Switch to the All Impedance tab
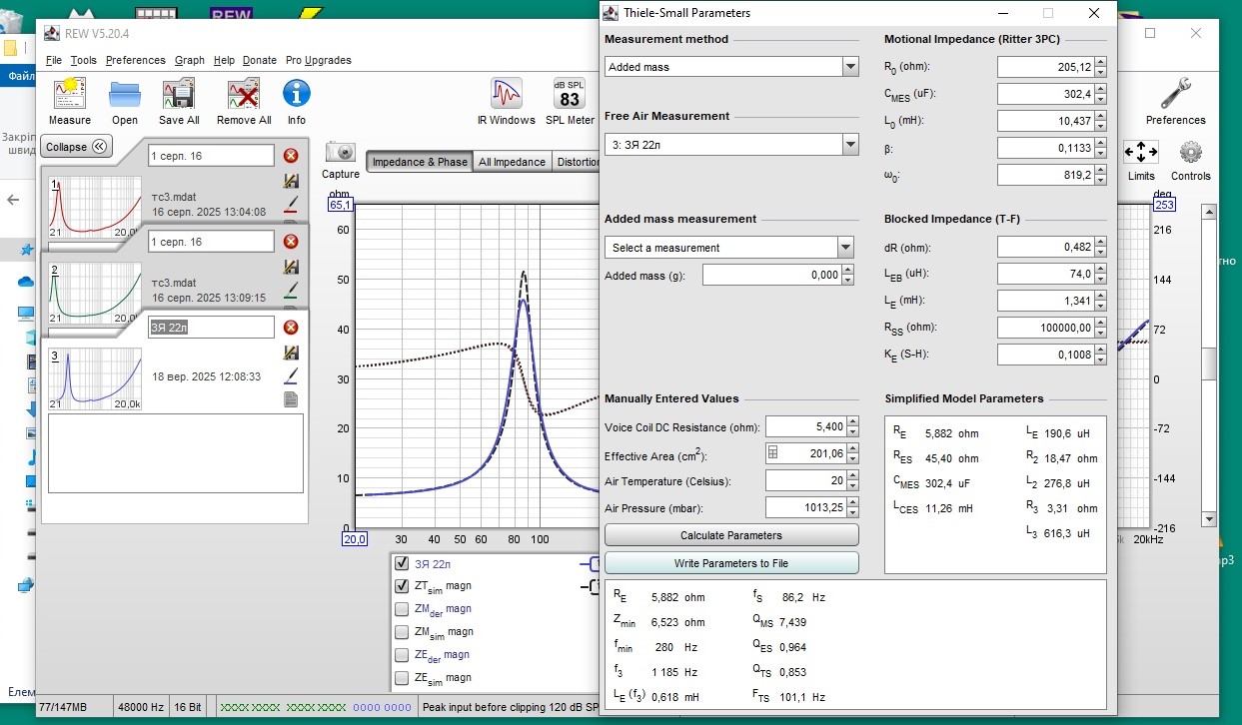Image resolution: width=1242 pixels, height=725 pixels. point(512,162)
